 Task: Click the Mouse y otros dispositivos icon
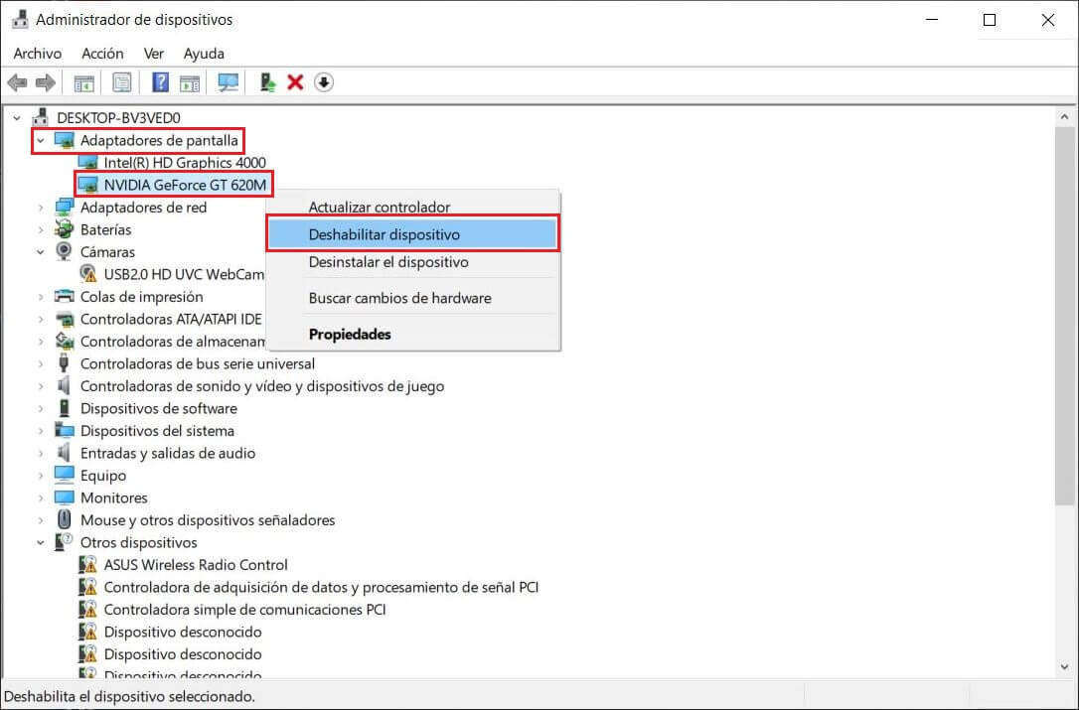click(64, 519)
